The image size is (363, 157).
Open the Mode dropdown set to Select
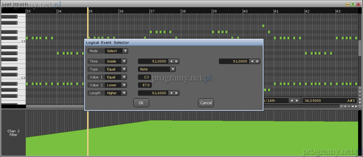125,51
